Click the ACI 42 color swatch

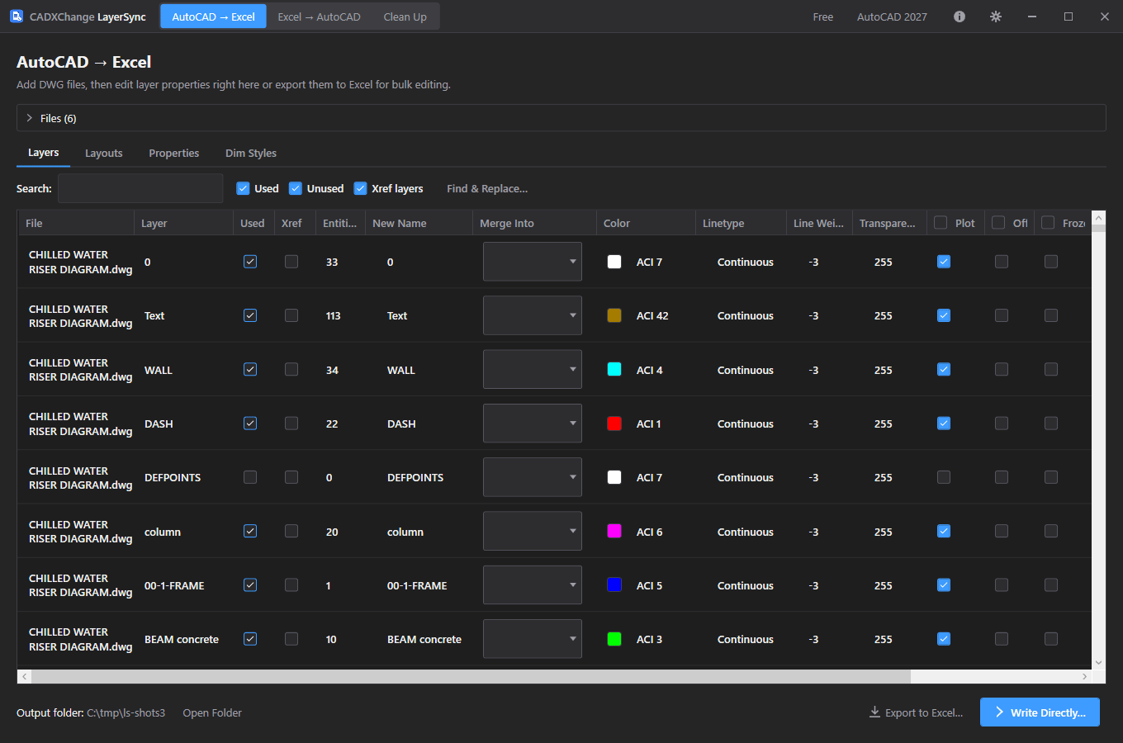[x=614, y=315]
